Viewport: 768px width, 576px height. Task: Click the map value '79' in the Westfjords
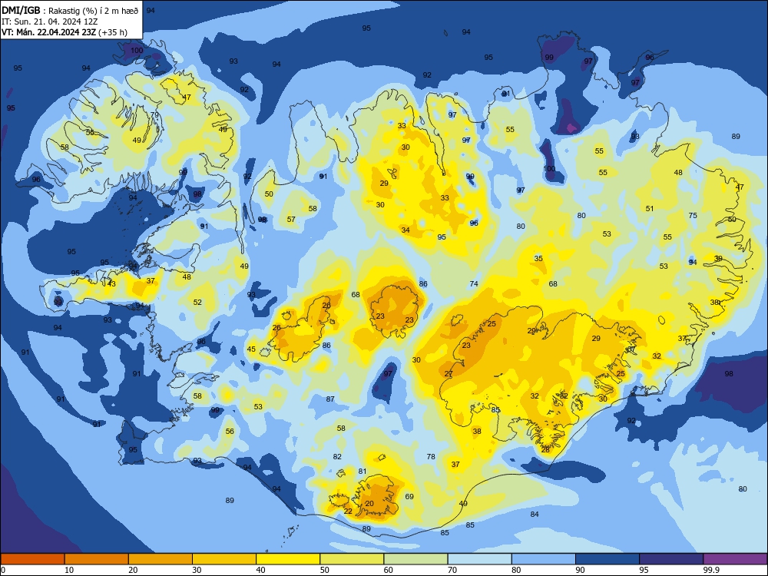pos(154,115)
